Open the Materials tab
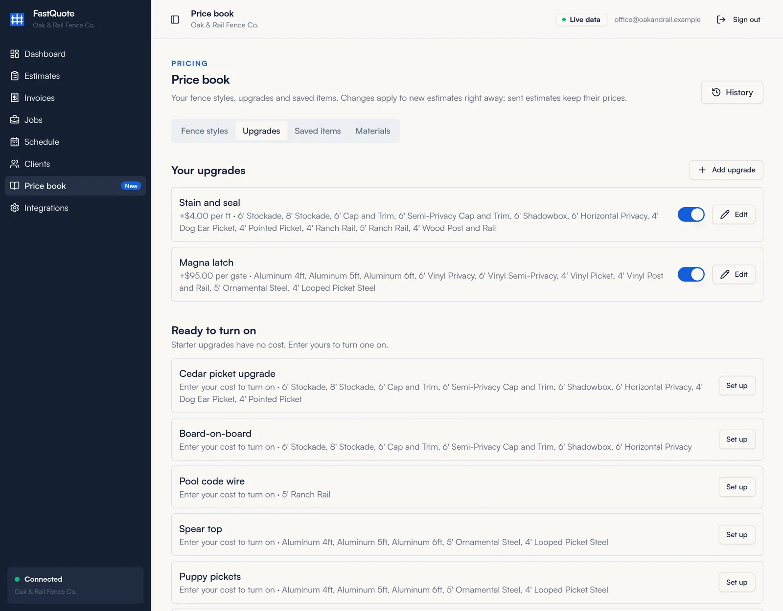 pyautogui.click(x=373, y=131)
